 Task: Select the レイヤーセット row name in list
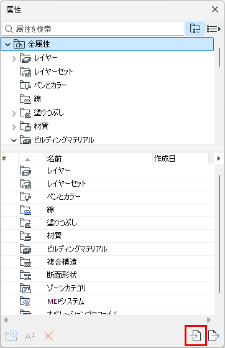[x=67, y=184]
